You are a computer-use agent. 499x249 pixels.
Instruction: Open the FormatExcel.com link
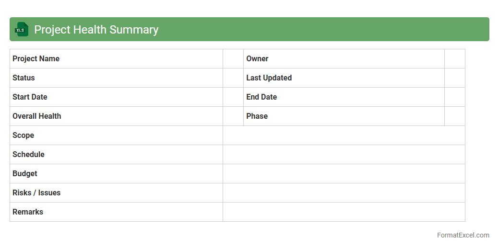[x=463, y=235]
